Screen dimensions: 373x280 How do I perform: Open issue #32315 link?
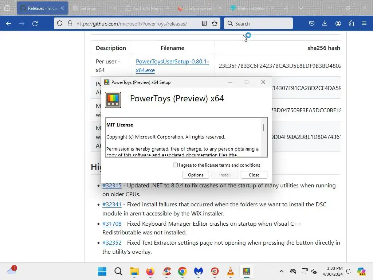[112, 186]
